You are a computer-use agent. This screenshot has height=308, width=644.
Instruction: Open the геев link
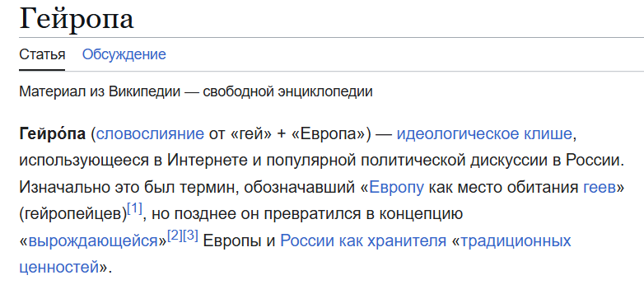(600, 188)
